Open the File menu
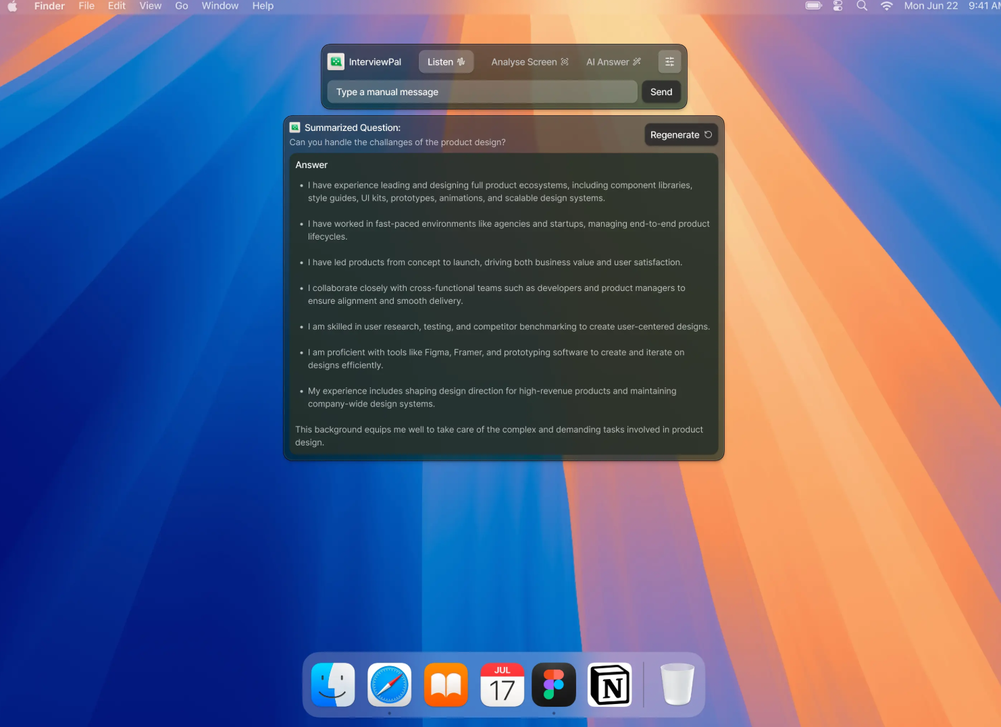 tap(86, 6)
